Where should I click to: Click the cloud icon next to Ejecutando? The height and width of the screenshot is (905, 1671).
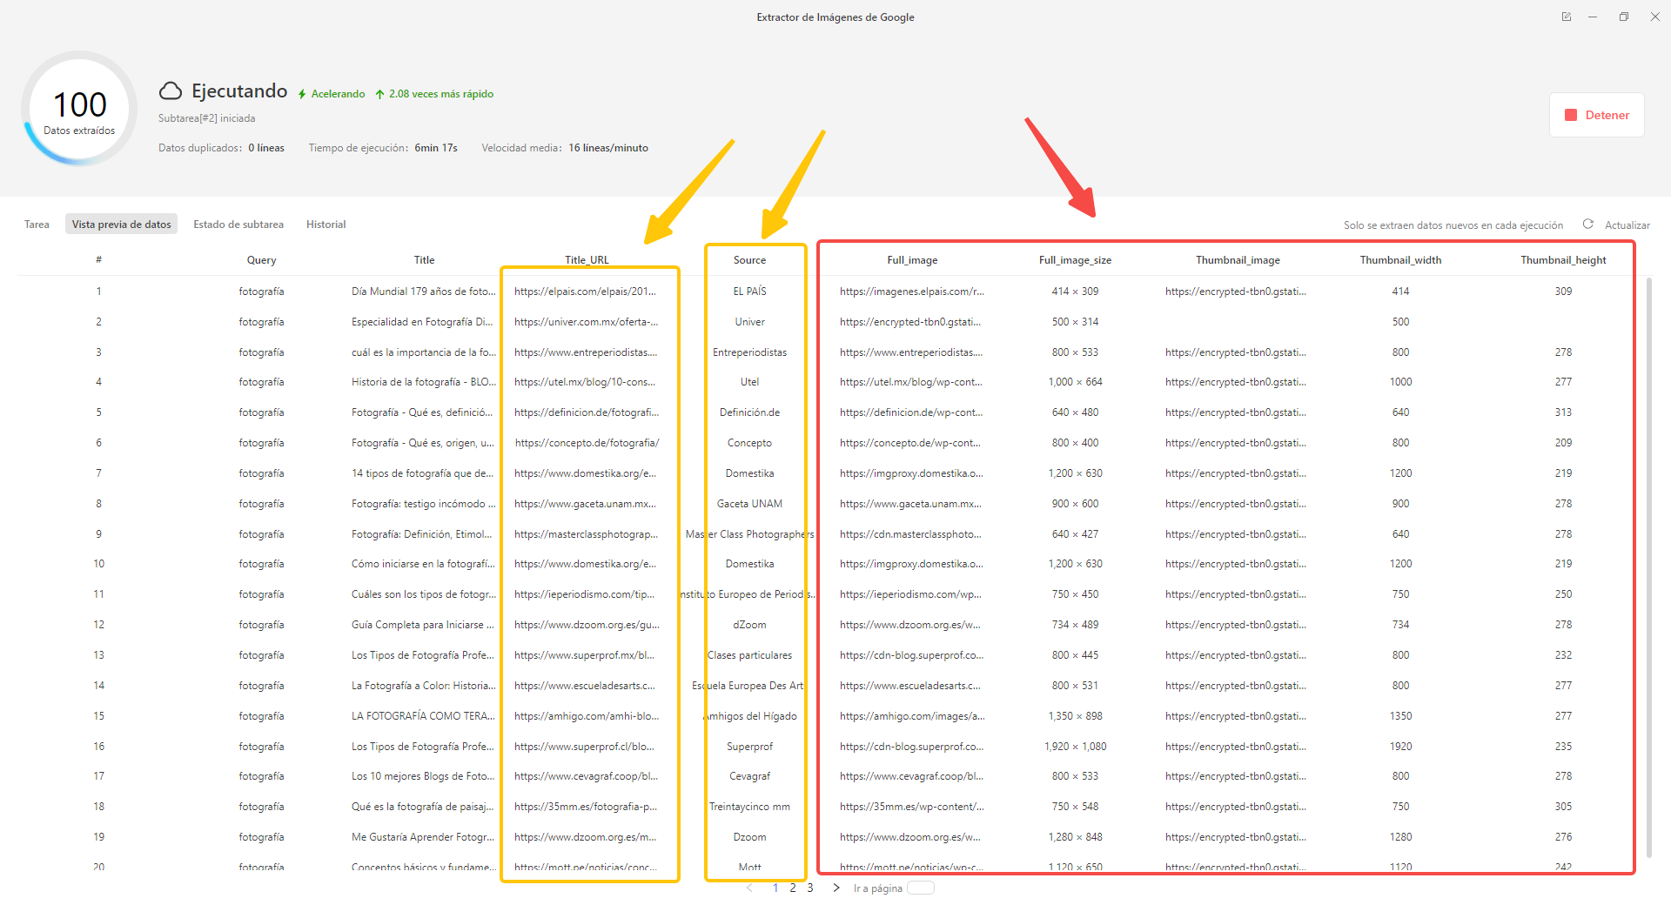tap(171, 90)
